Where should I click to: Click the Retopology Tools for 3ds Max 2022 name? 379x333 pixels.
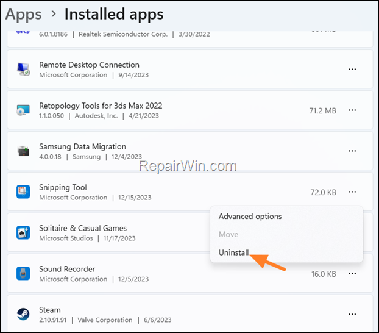(101, 106)
